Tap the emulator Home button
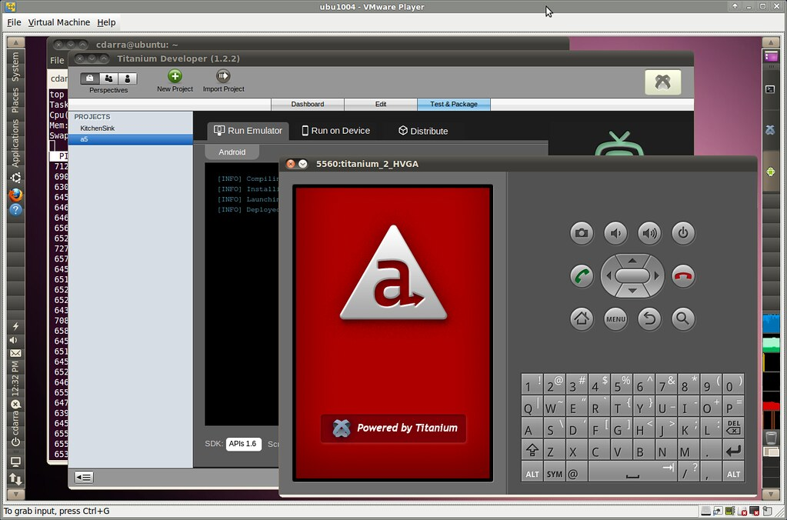Image resolution: width=787 pixels, height=520 pixels. click(582, 318)
